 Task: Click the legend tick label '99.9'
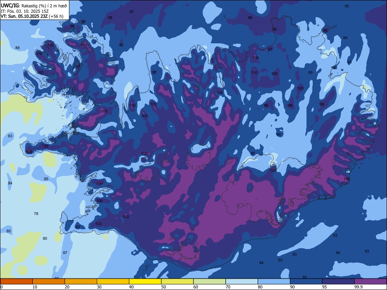[358, 287]
